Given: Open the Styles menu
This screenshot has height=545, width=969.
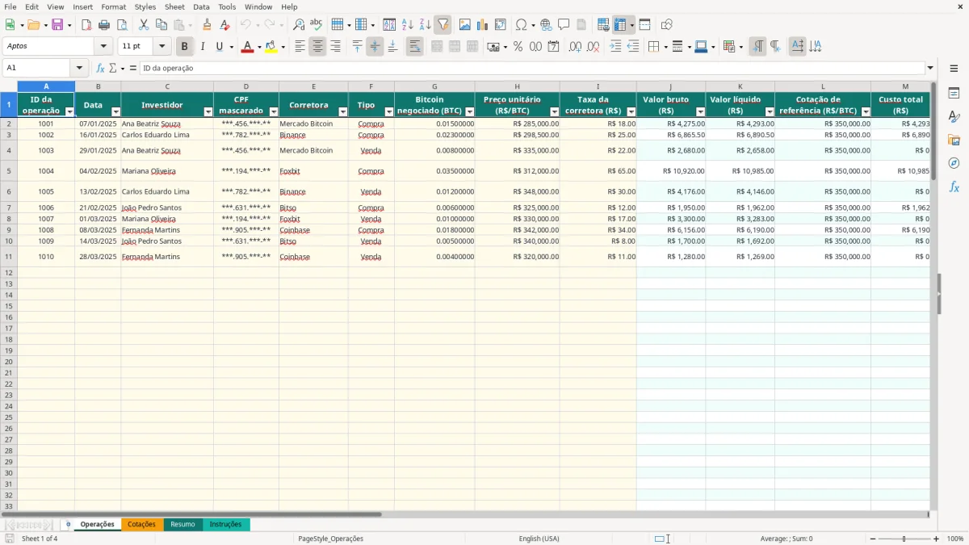Looking at the screenshot, I should tap(145, 6).
